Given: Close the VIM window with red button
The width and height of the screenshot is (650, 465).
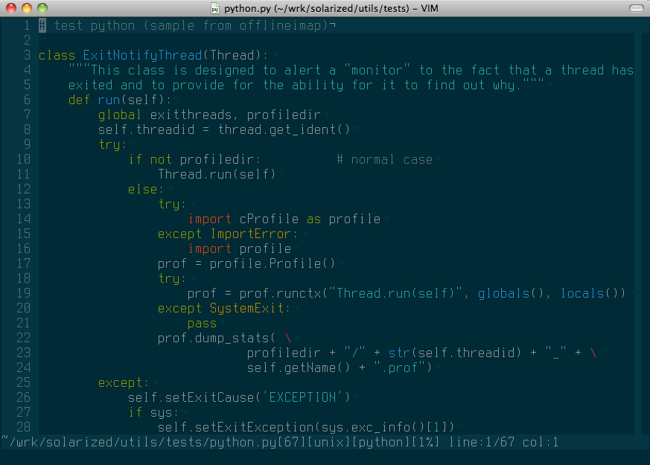Looking at the screenshot, I should [11, 8].
